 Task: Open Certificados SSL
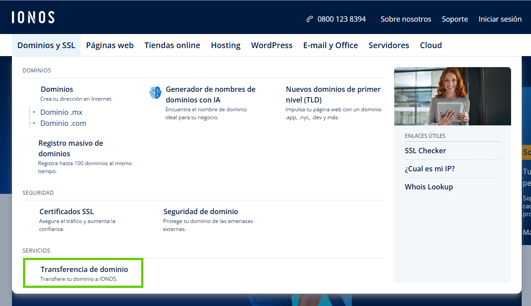[x=67, y=212]
